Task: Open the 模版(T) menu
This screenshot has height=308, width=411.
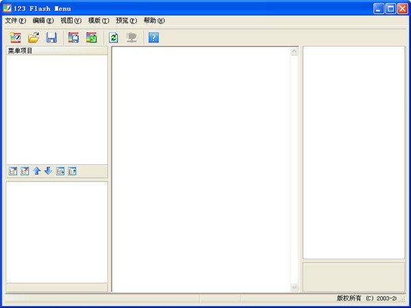Action: point(99,21)
